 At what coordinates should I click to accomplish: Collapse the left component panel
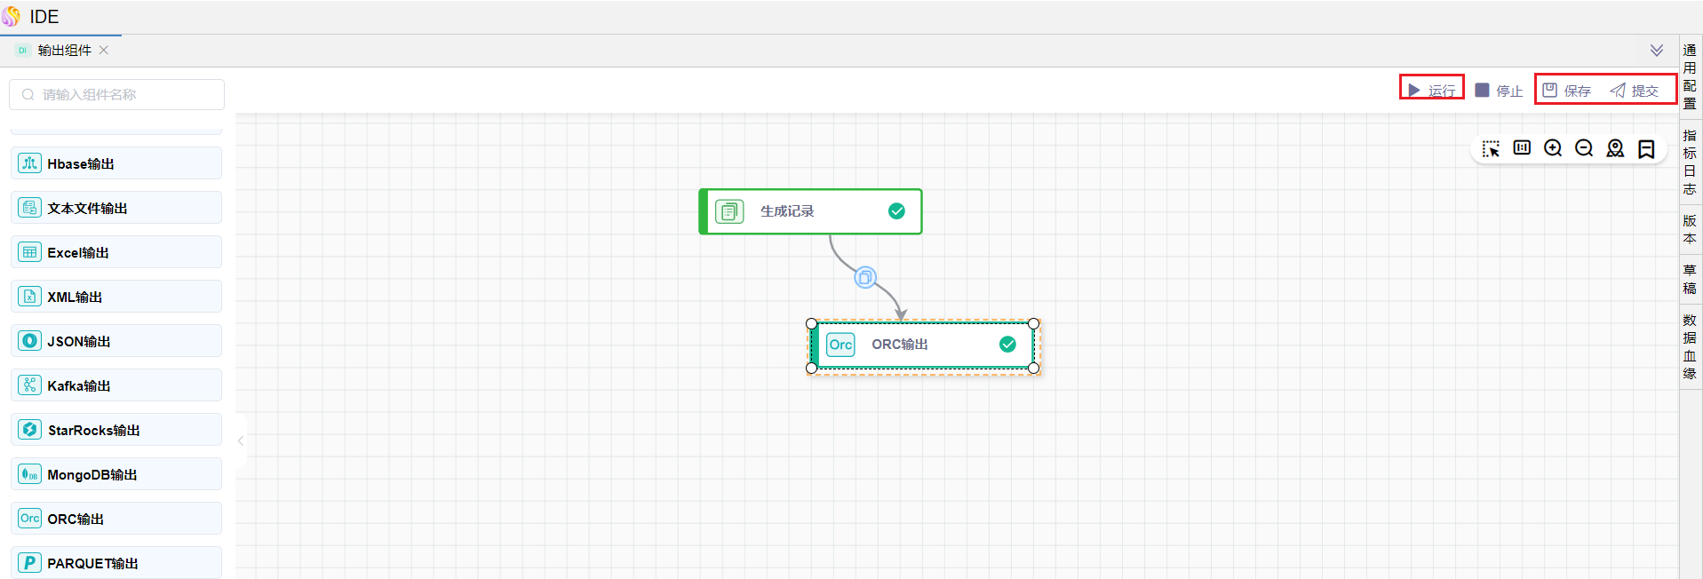pos(241,440)
